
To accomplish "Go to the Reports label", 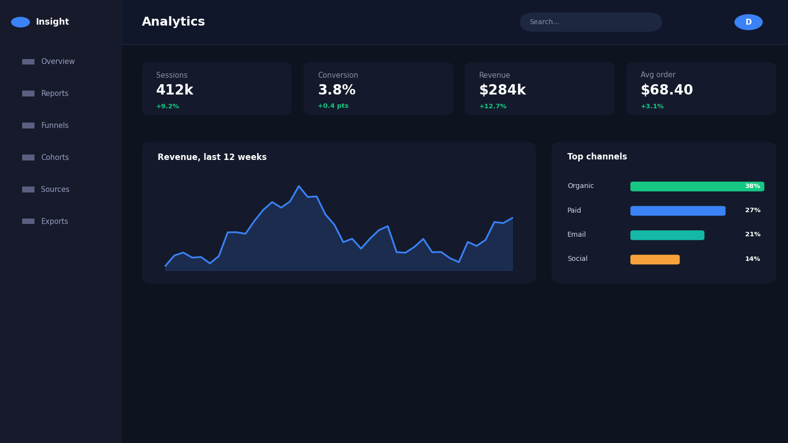I will tap(55, 94).
